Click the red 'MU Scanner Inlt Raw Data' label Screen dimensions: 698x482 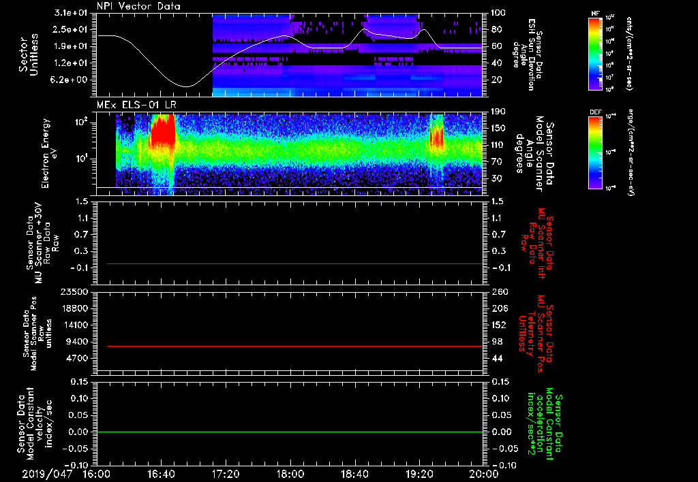point(538,243)
